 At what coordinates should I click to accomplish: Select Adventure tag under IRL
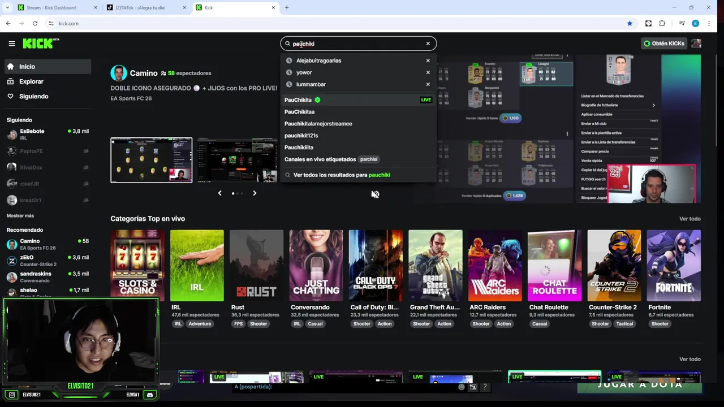click(200, 324)
